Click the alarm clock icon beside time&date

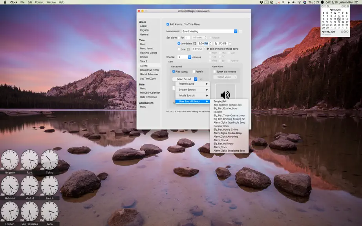click(195, 43)
